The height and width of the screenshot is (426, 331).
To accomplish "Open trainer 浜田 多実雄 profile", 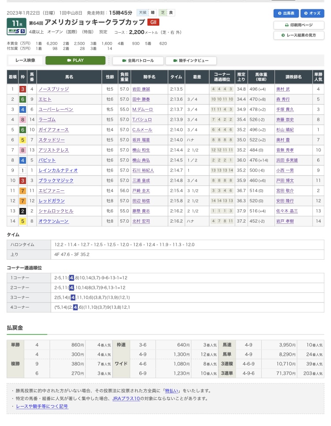I will tap(287, 160).
